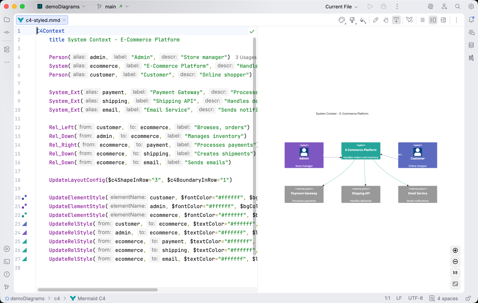Open the editor toolbar more options menu
The image size is (478, 303).
pyautogui.click(x=456, y=20)
